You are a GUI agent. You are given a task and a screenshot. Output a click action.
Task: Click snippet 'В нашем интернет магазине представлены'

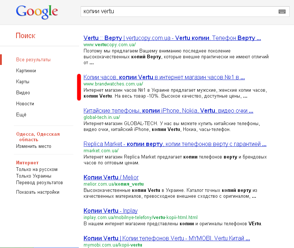[x=173, y=224]
